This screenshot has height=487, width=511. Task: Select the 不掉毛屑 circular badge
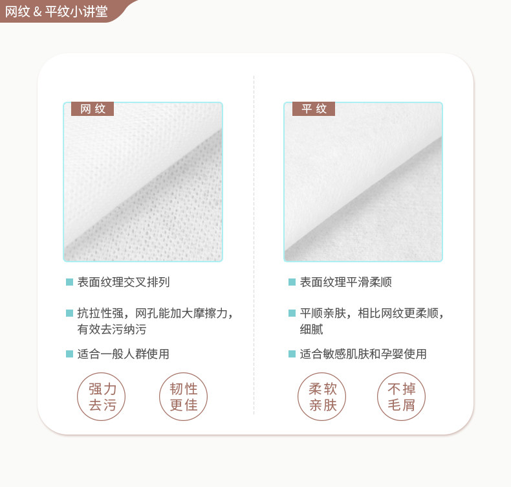pyautogui.click(x=402, y=396)
